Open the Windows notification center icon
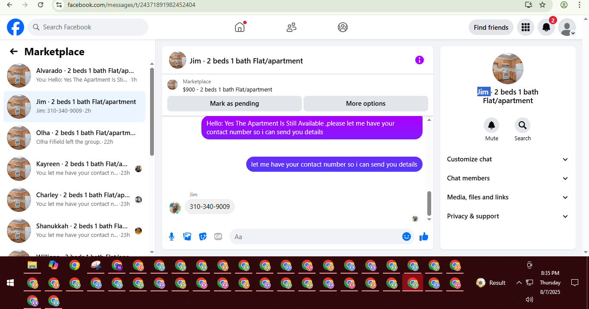 [x=574, y=283]
